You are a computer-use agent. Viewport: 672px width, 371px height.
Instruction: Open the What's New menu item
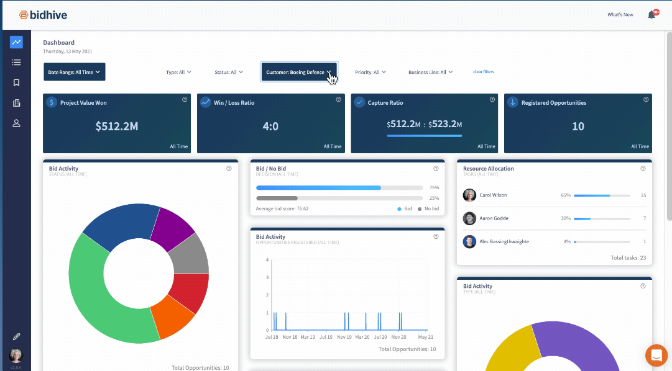[620, 14]
